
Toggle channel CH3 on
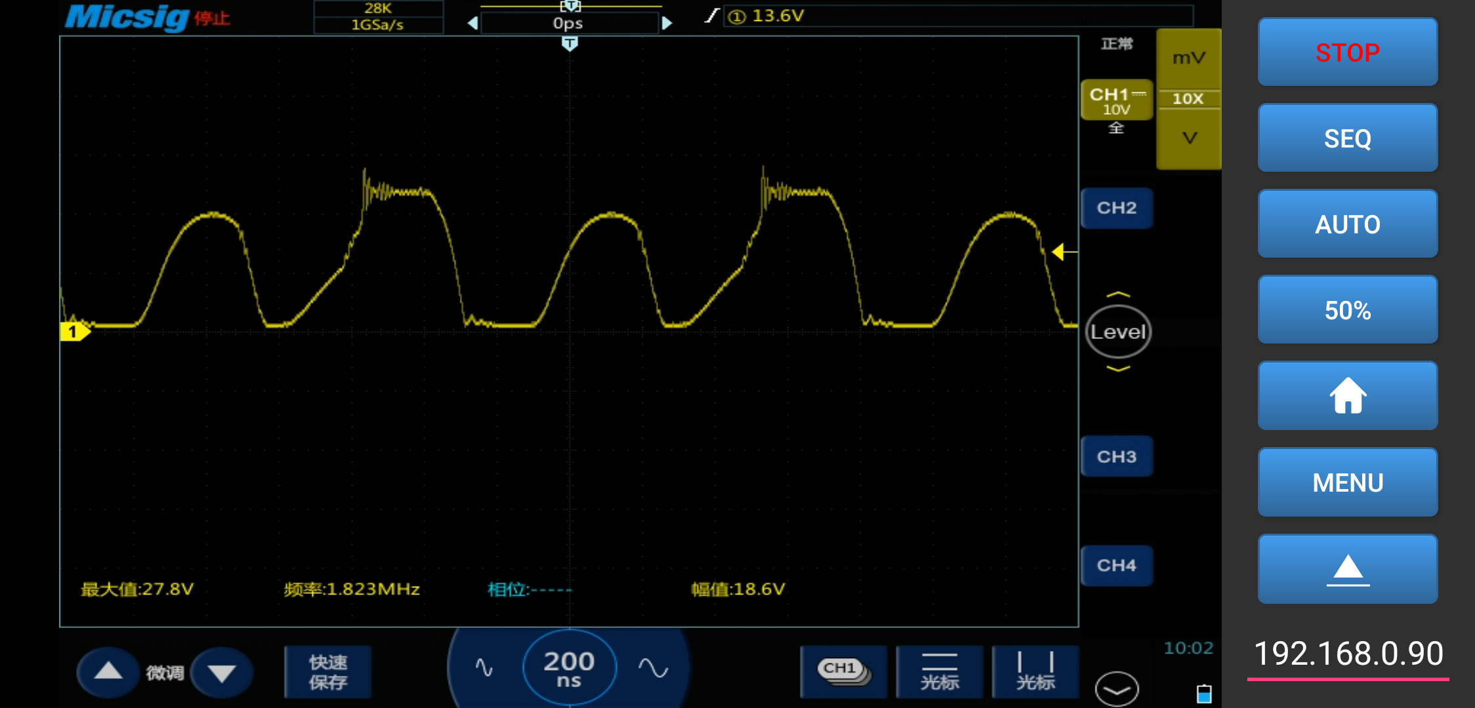1116,457
